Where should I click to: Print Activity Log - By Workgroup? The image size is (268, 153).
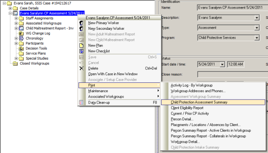click(x=213, y=85)
